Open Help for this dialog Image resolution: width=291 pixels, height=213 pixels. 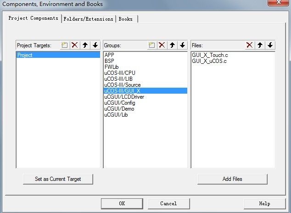pos(264,203)
